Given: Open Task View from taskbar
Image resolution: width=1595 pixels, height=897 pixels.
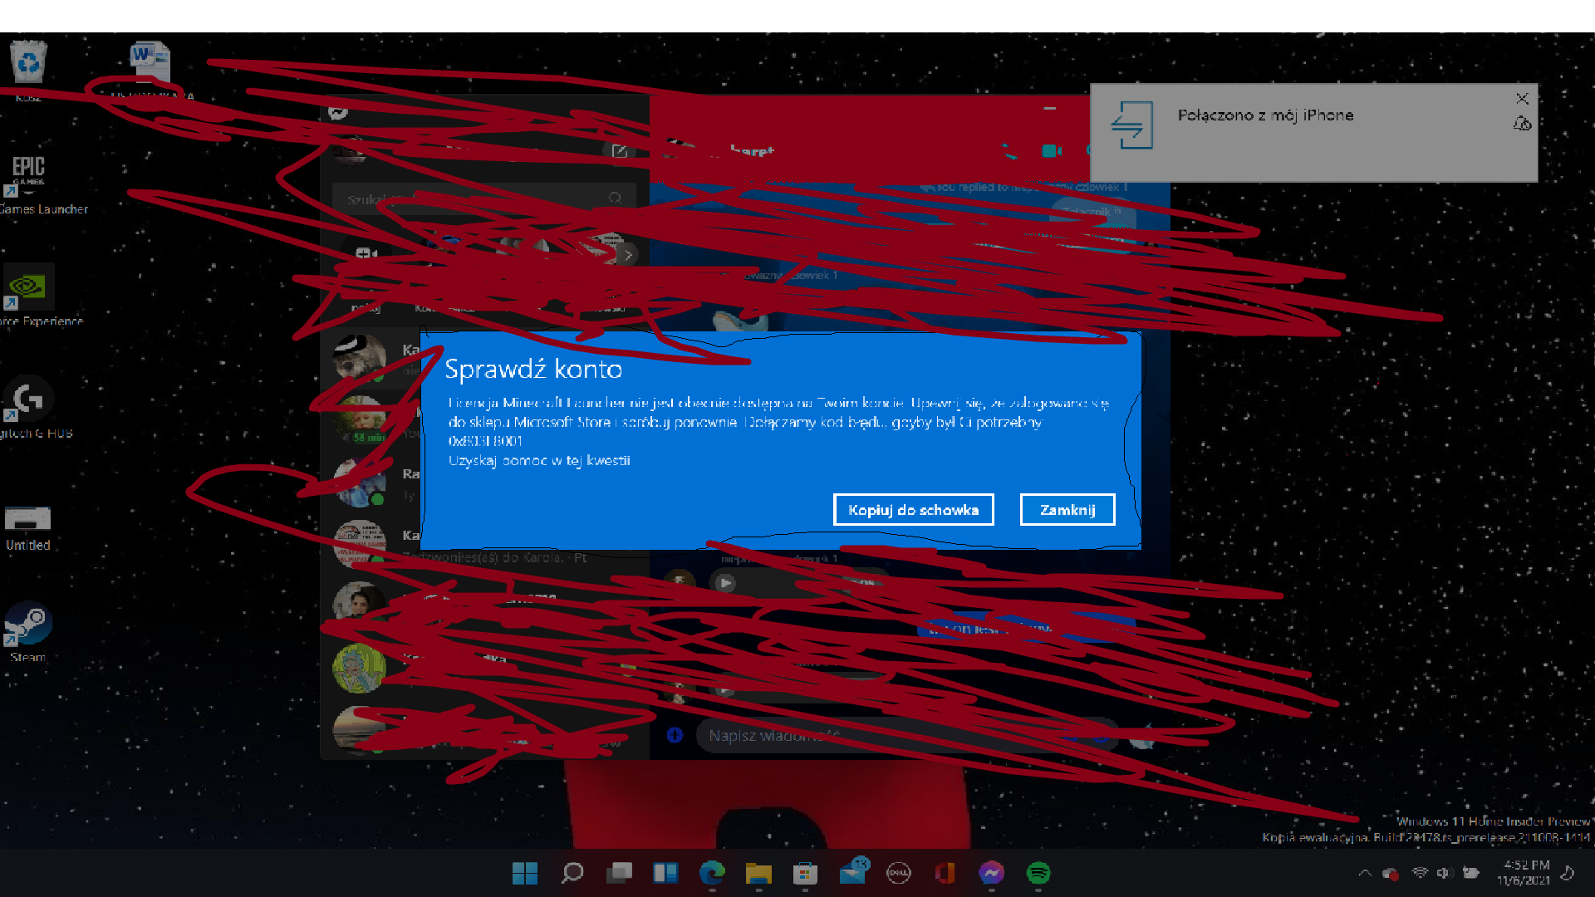Looking at the screenshot, I should (x=619, y=873).
